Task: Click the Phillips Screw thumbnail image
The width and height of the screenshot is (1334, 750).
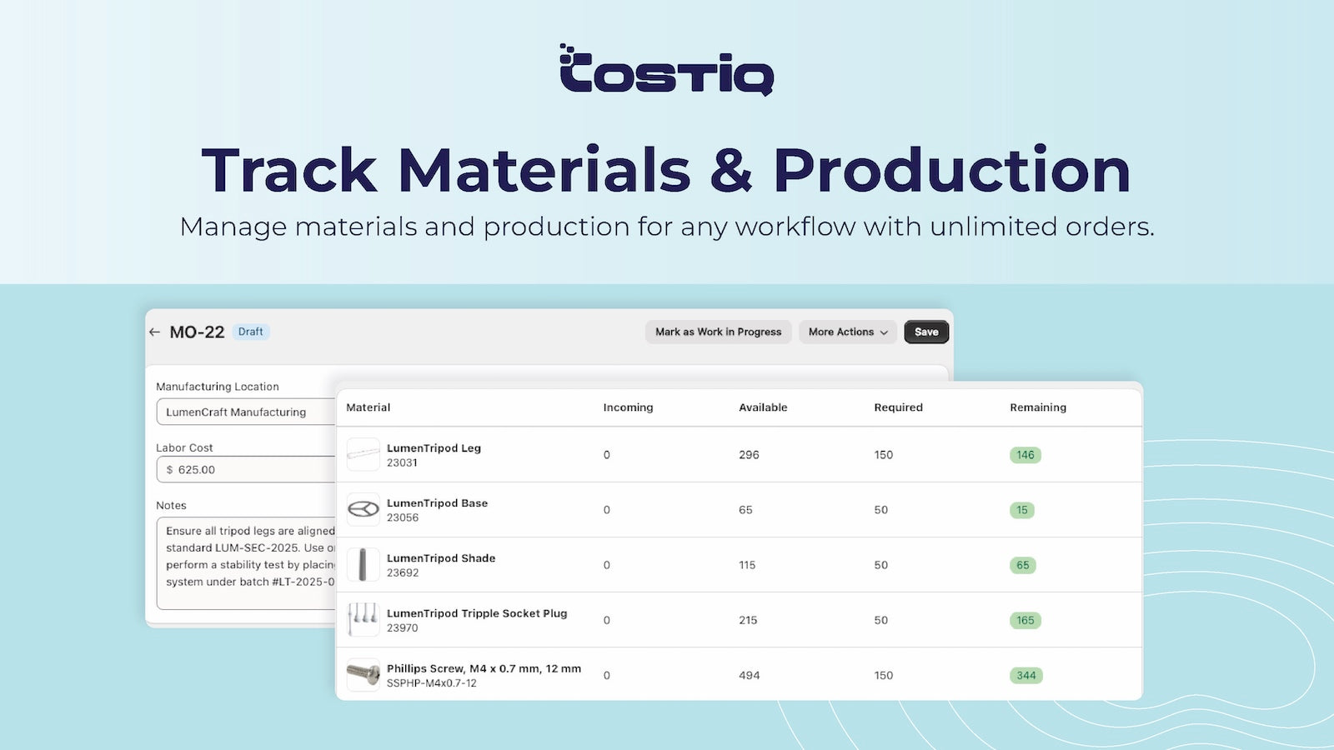Action: [x=363, y=675]
